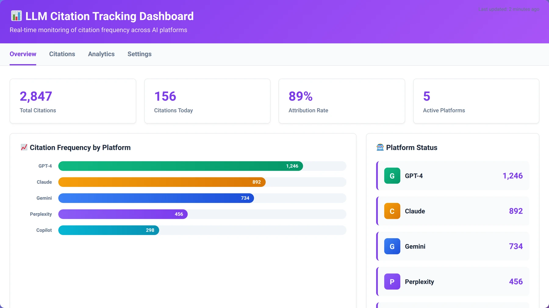
Task: Click the 1,246 count in Platform Status
Action: (x=513, y=176)
